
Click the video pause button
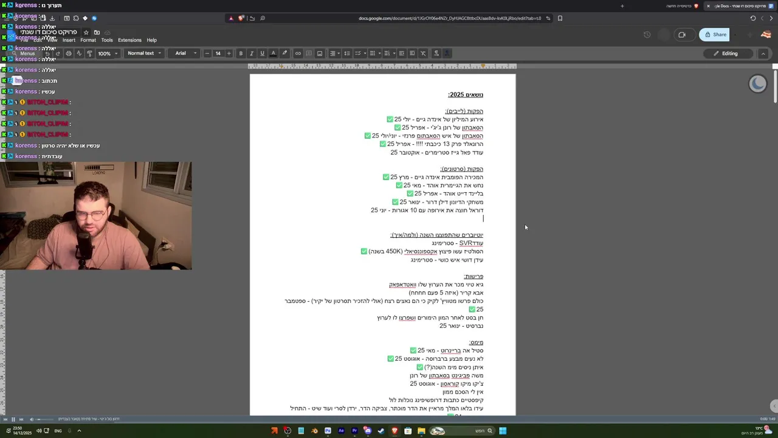[x=13, y=419]
